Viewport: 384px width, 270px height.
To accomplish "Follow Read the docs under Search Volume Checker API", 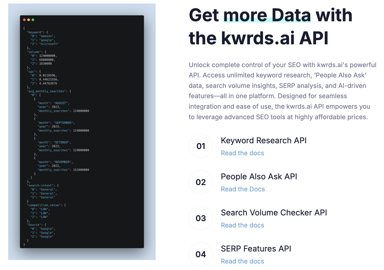I will point(242,225).
